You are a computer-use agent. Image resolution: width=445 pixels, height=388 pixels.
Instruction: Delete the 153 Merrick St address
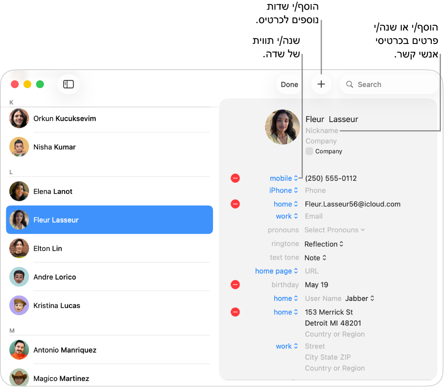235,312
